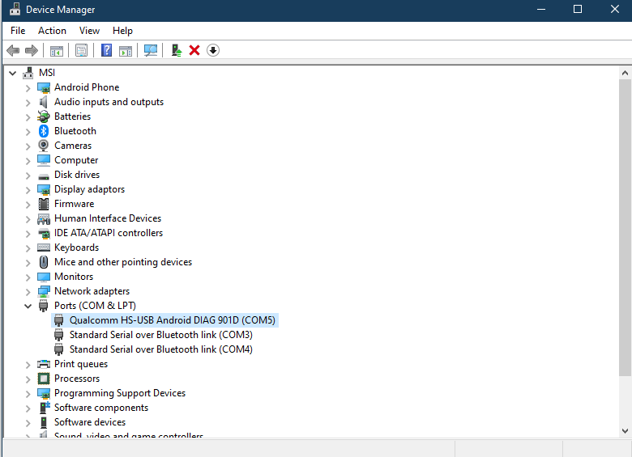Click the MSI computer root icon
This screenshot has width=632, height=457.
click(x=28, y=73)
